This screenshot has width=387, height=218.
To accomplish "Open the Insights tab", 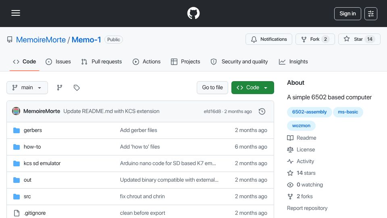I will 293,61.
